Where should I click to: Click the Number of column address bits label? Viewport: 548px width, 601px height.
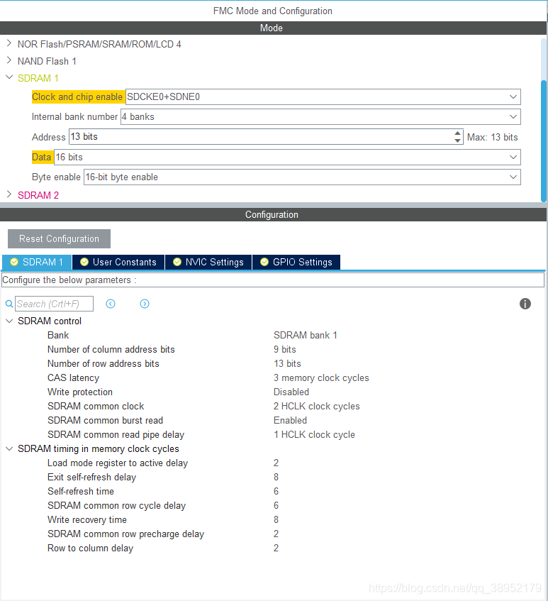tap(111, 349)
